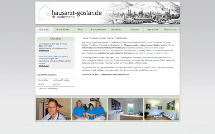The image size is (215, 134).
Task: Navigate to Kontakt
Action: click(x=134, y=30)
